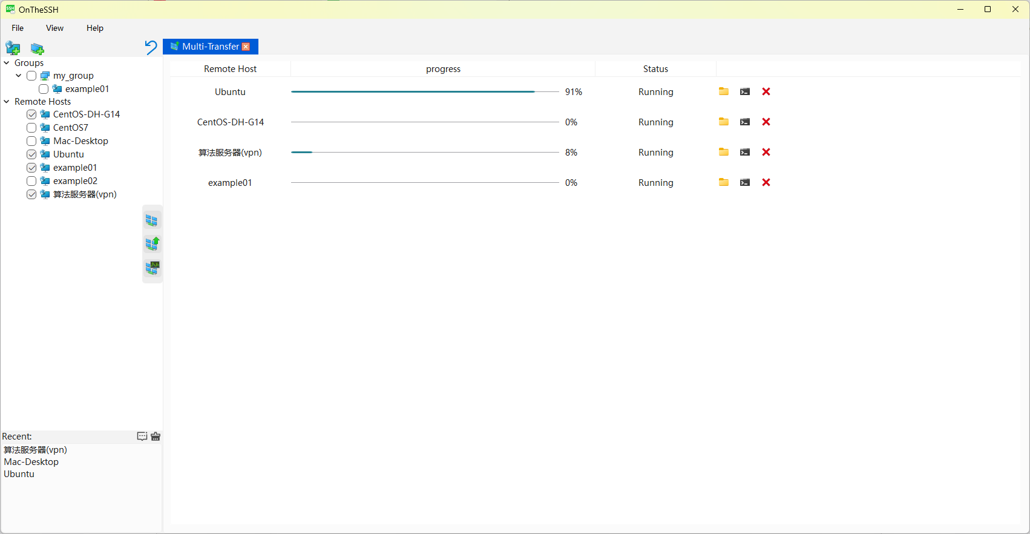Image resolution: width=1030 pixels, height=534 pixels.
Task: Start multi-transfer upload with green arrow icon
Action: pos(152,244)
